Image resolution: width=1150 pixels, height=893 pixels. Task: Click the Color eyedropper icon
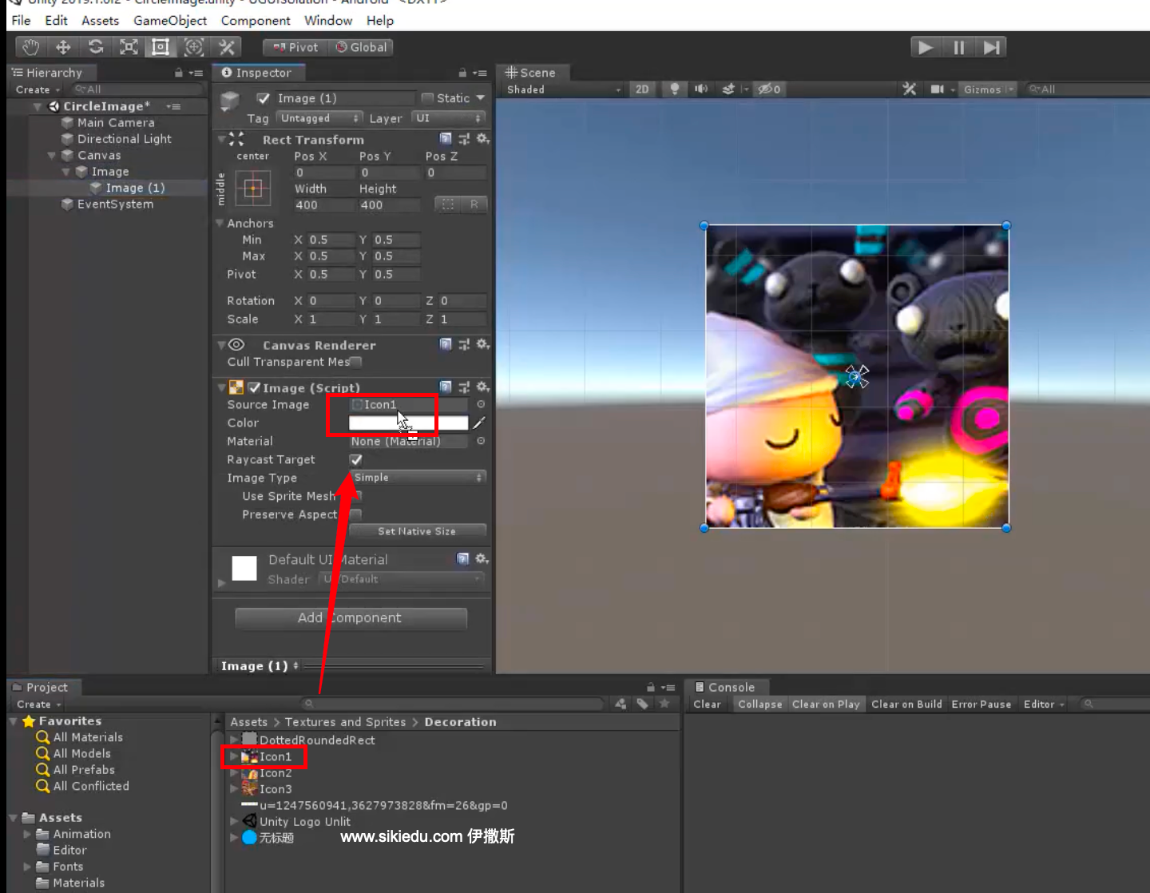click(x=479, y=423)
